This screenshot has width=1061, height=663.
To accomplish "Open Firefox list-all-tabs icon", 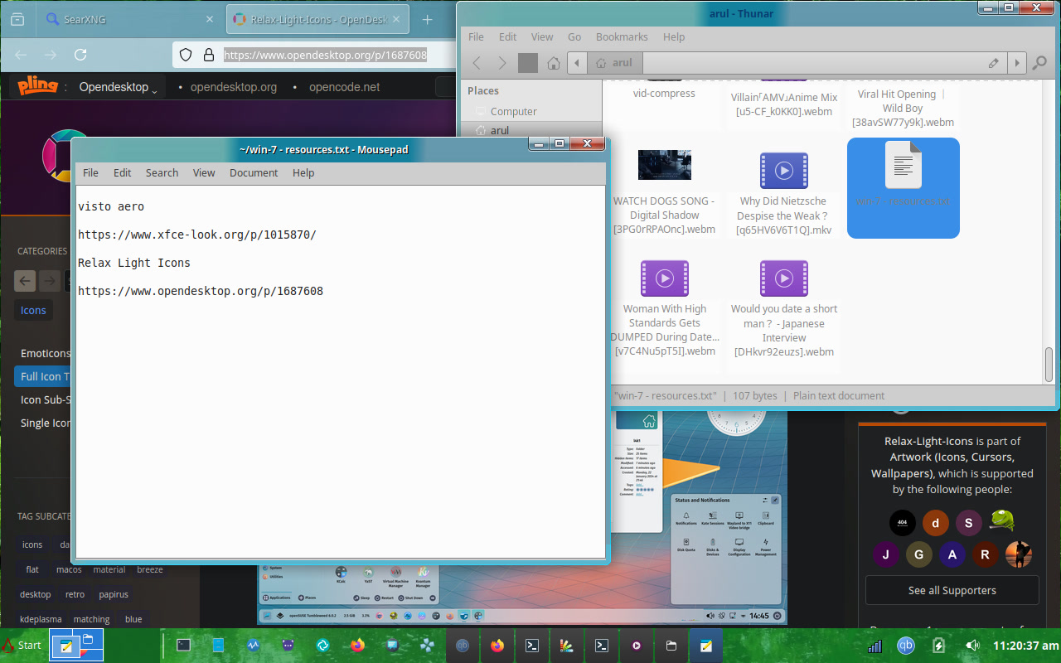I will (x=18, y=19).
